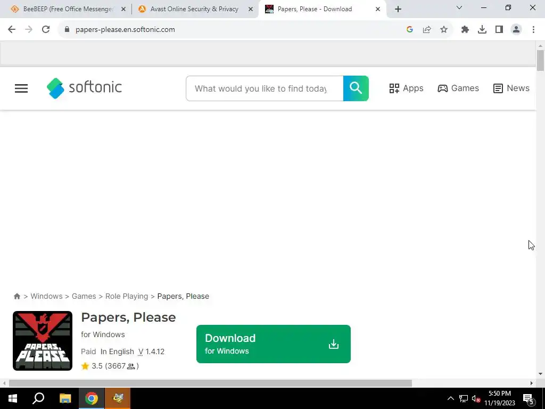The image size is (545, 409).
Task: Open new browser tab with plus
Action: [x=398, y=9]
